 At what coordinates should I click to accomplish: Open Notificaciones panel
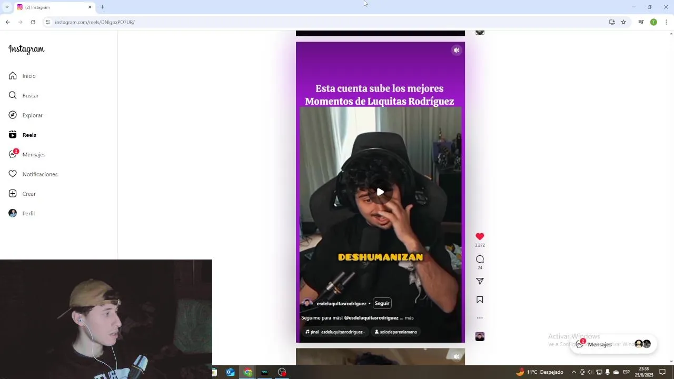click(33, 174)
